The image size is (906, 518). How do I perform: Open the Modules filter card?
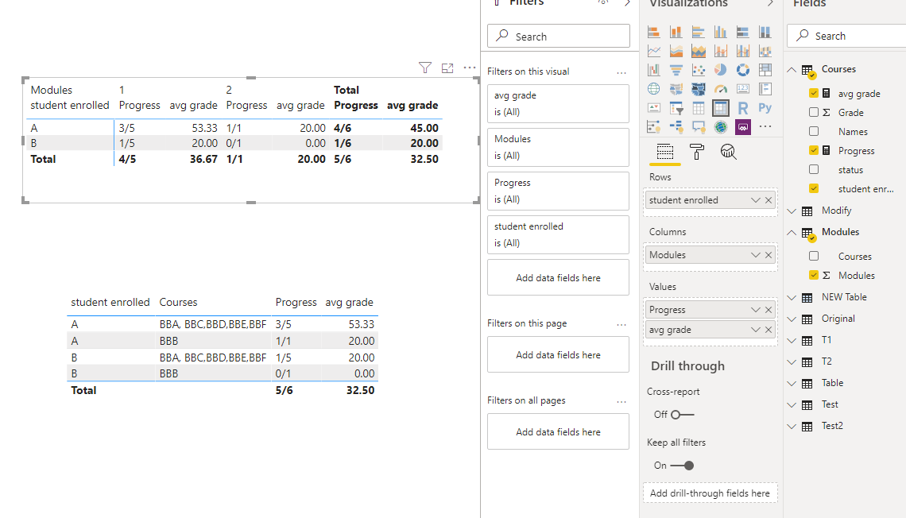(558, 147)
